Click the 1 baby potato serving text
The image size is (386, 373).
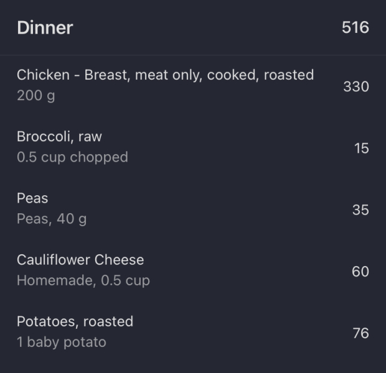click(x=61, y=342)
